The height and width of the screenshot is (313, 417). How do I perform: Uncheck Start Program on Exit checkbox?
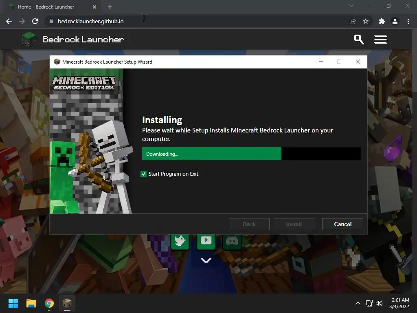[143, 174]
